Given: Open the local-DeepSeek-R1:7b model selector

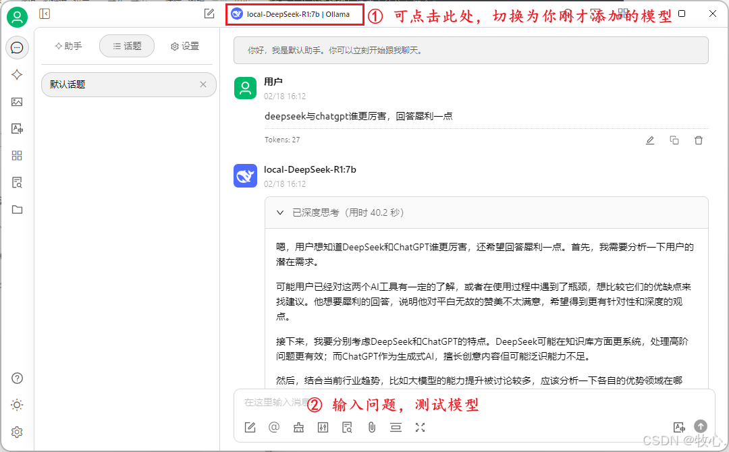Looking at the screenshot, I should tap(295, 14).
